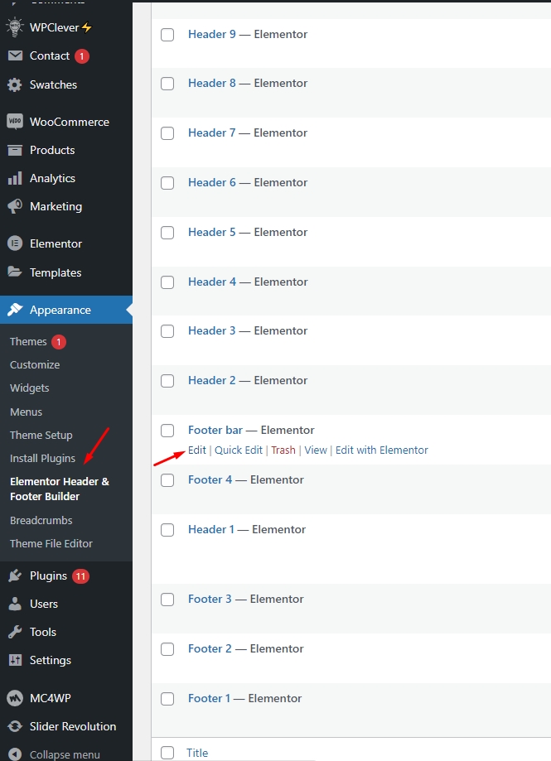Click the Analytics bar chart icon
The height and width of the screenshot is (761, 551).
coord(14,178)
